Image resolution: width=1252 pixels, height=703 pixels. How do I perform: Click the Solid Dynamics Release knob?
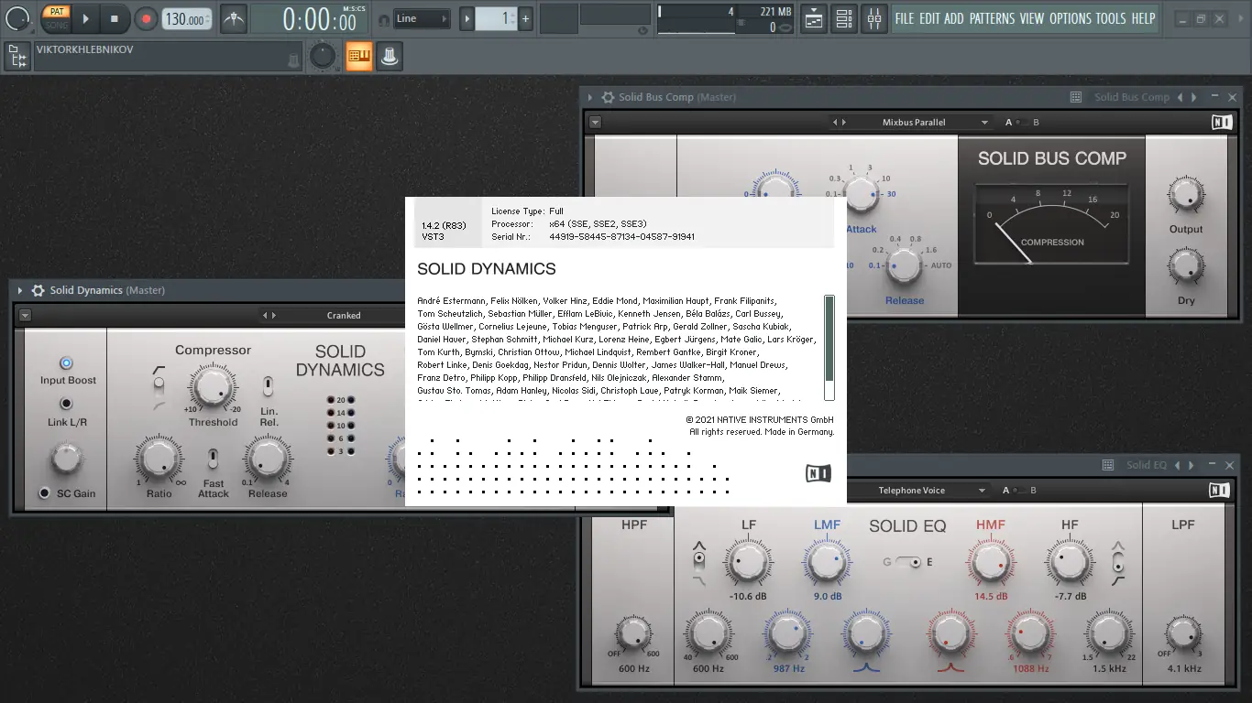(267, 458)
